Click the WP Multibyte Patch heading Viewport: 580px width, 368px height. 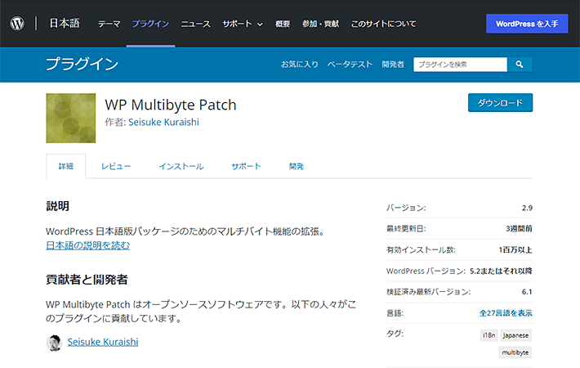[x=171, y=105]
